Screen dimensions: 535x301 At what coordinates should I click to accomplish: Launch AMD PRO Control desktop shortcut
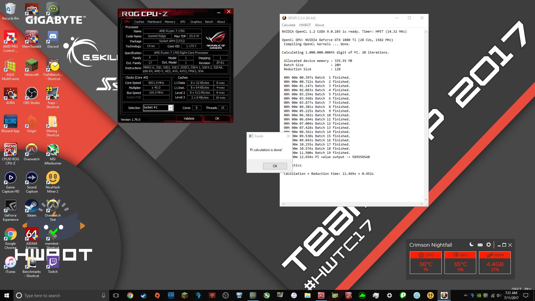tap(10, 41)
